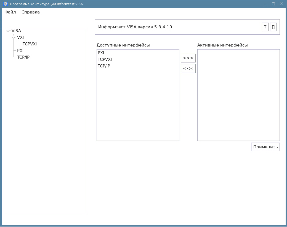
Task: Click inside the Активные интерфейсы list box
Action: pyautogui.click(x=238, y=95)
